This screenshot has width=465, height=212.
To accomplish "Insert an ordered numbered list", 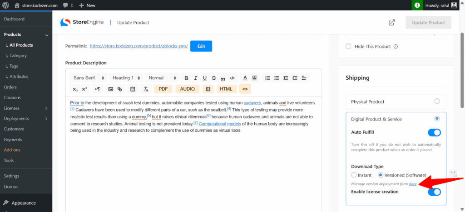I will coord(267,78).
